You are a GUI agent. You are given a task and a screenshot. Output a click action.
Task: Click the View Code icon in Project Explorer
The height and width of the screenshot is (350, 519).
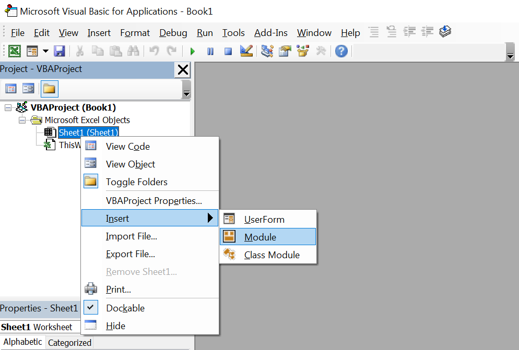(11, 88)
